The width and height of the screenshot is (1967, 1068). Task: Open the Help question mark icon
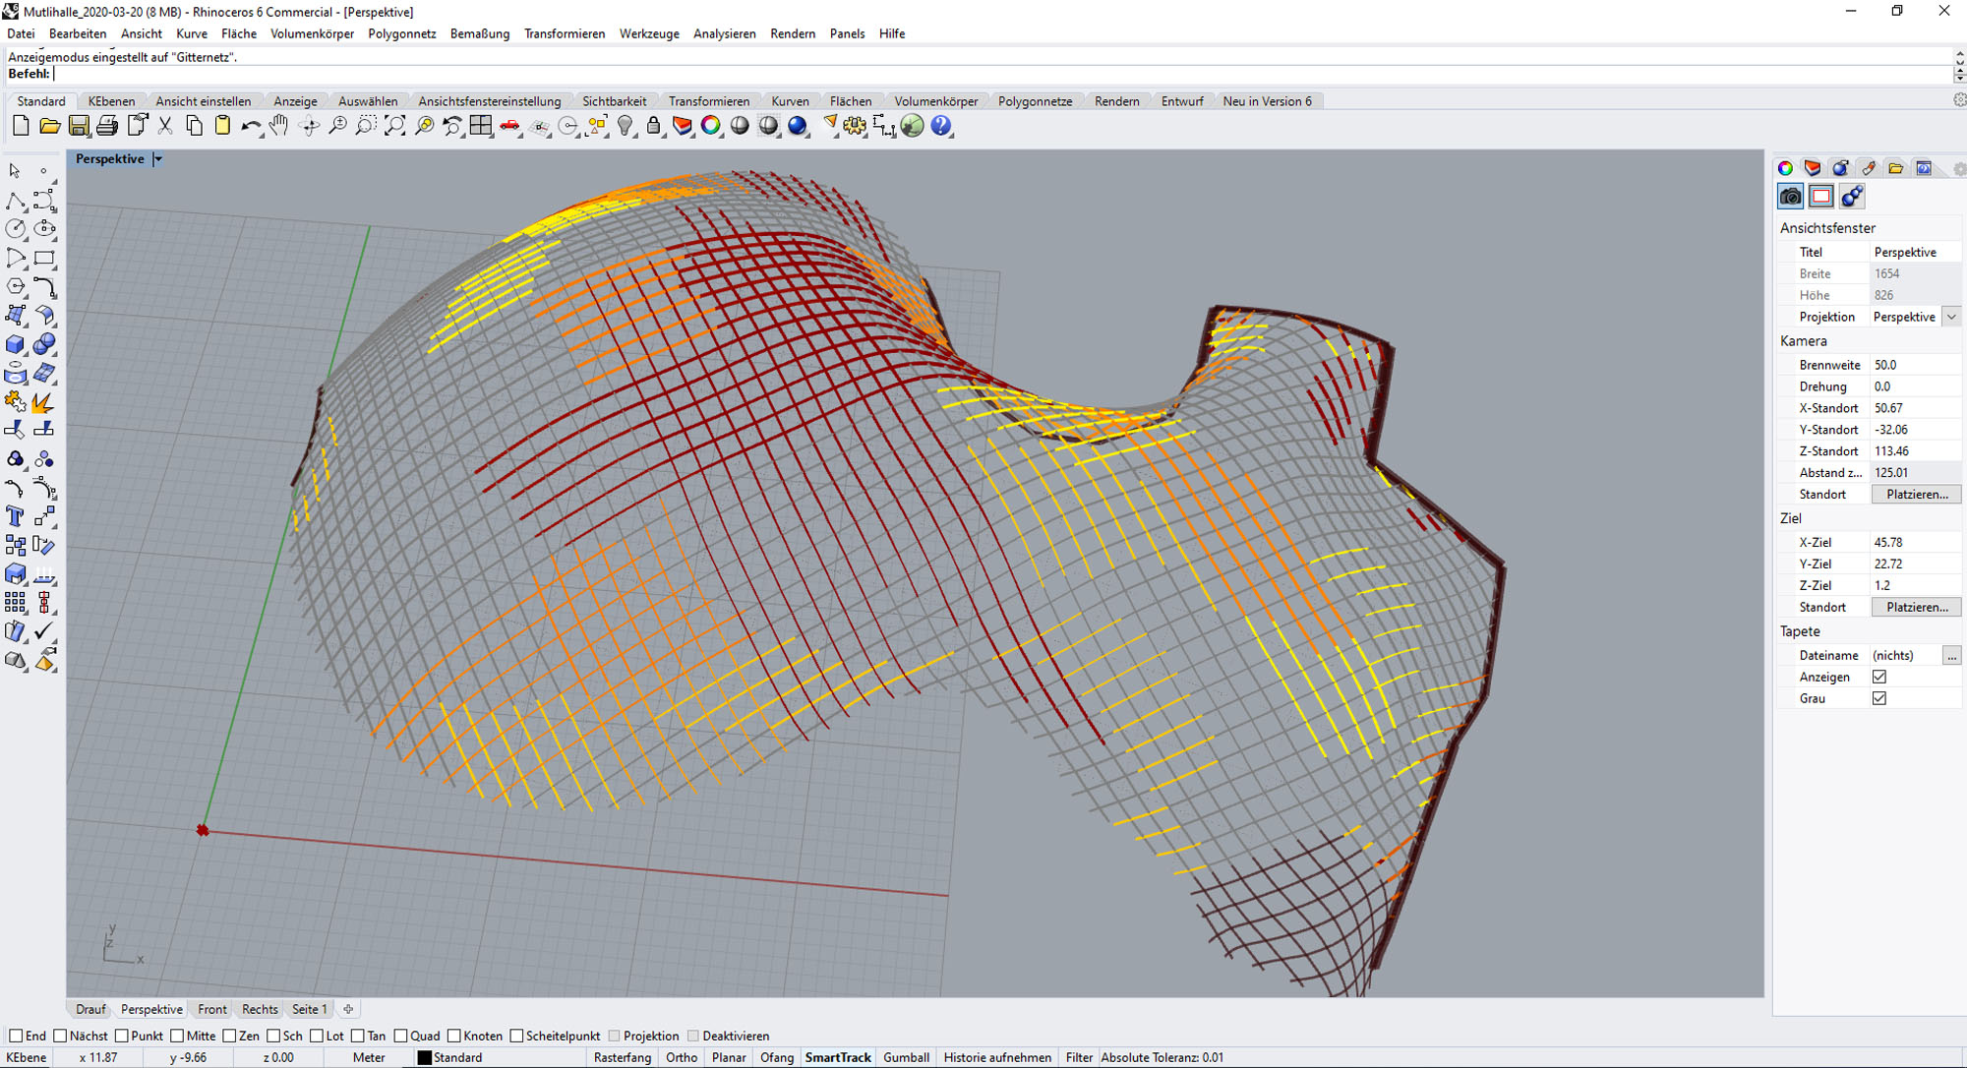point(941,126)
